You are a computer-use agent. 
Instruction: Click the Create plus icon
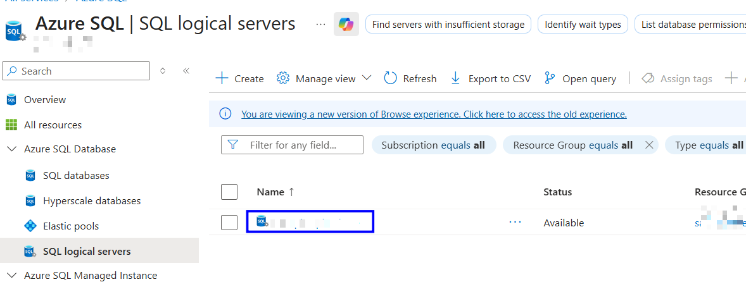(x=222, y=78)
